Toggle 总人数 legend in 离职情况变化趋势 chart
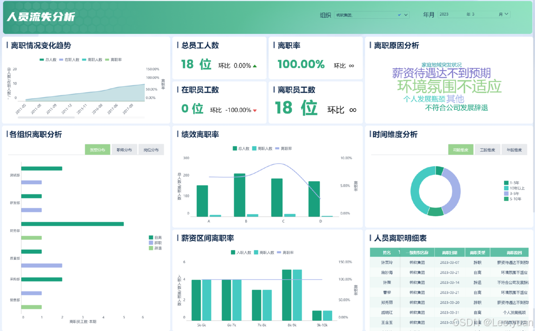This screenshot has width=535, height=331. [48, 60]
